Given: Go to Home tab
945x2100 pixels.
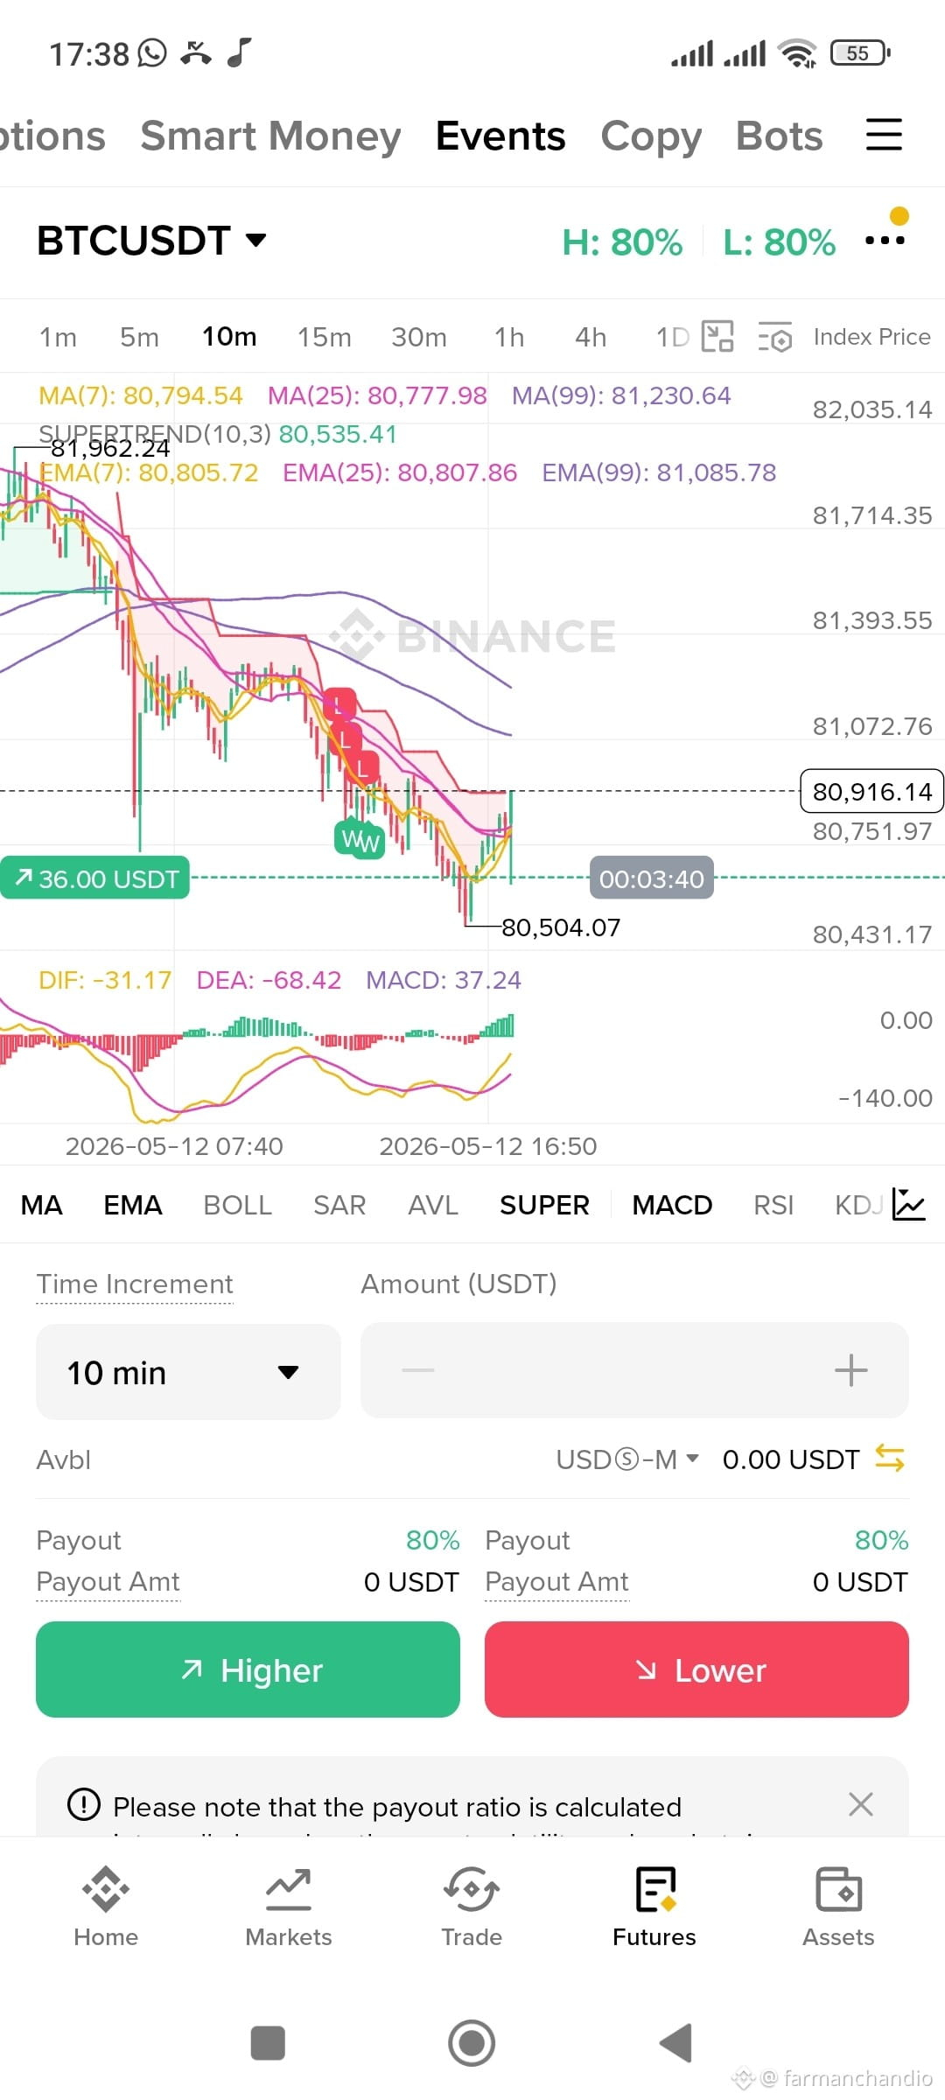Looking at the screenshot, I should [x=106, y=1907].
